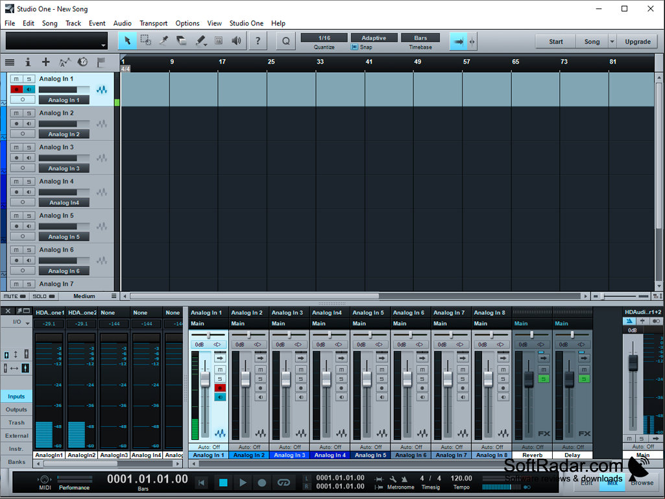Screen dimensions: 665x499
Task: Show automation envelopes icon
Action: point(64,62)
